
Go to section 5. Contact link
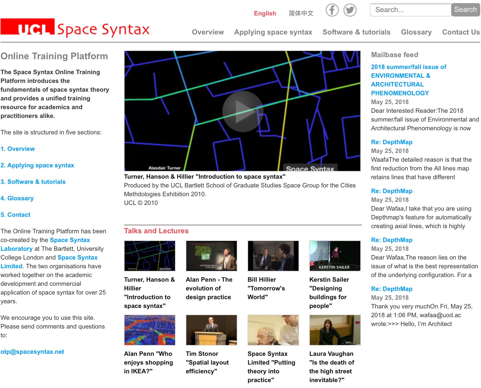pyautogui.click(x=15, y=215)
